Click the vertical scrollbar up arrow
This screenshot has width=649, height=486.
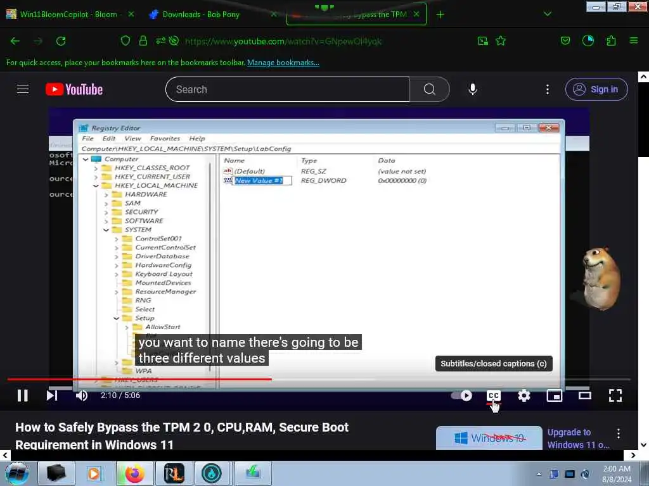click(x=643, y=77)
